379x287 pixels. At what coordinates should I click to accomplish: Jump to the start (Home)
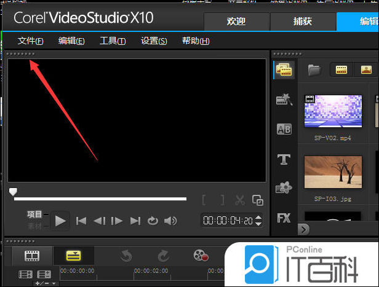point(81,221)
